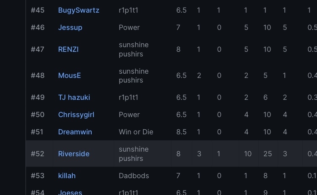The height and width of the screenshot is (195, 317).
Task: Click the #47 rank number
Action: [x=38, y=49]
